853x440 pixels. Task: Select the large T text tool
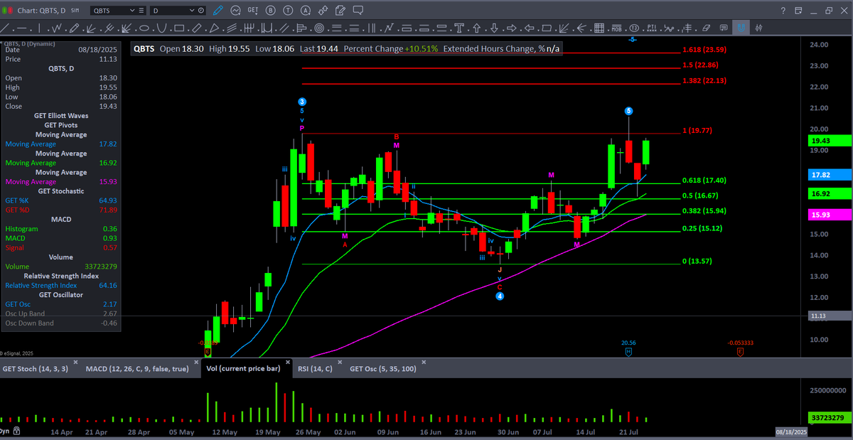[459, 28]
